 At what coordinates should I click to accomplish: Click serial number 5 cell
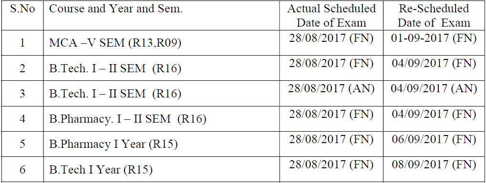tap(22, 144)
